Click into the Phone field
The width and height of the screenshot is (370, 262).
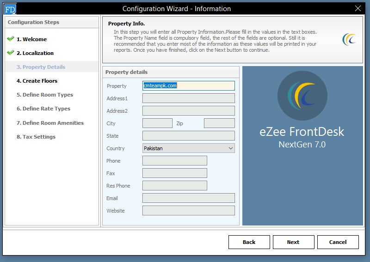(175, 161)
